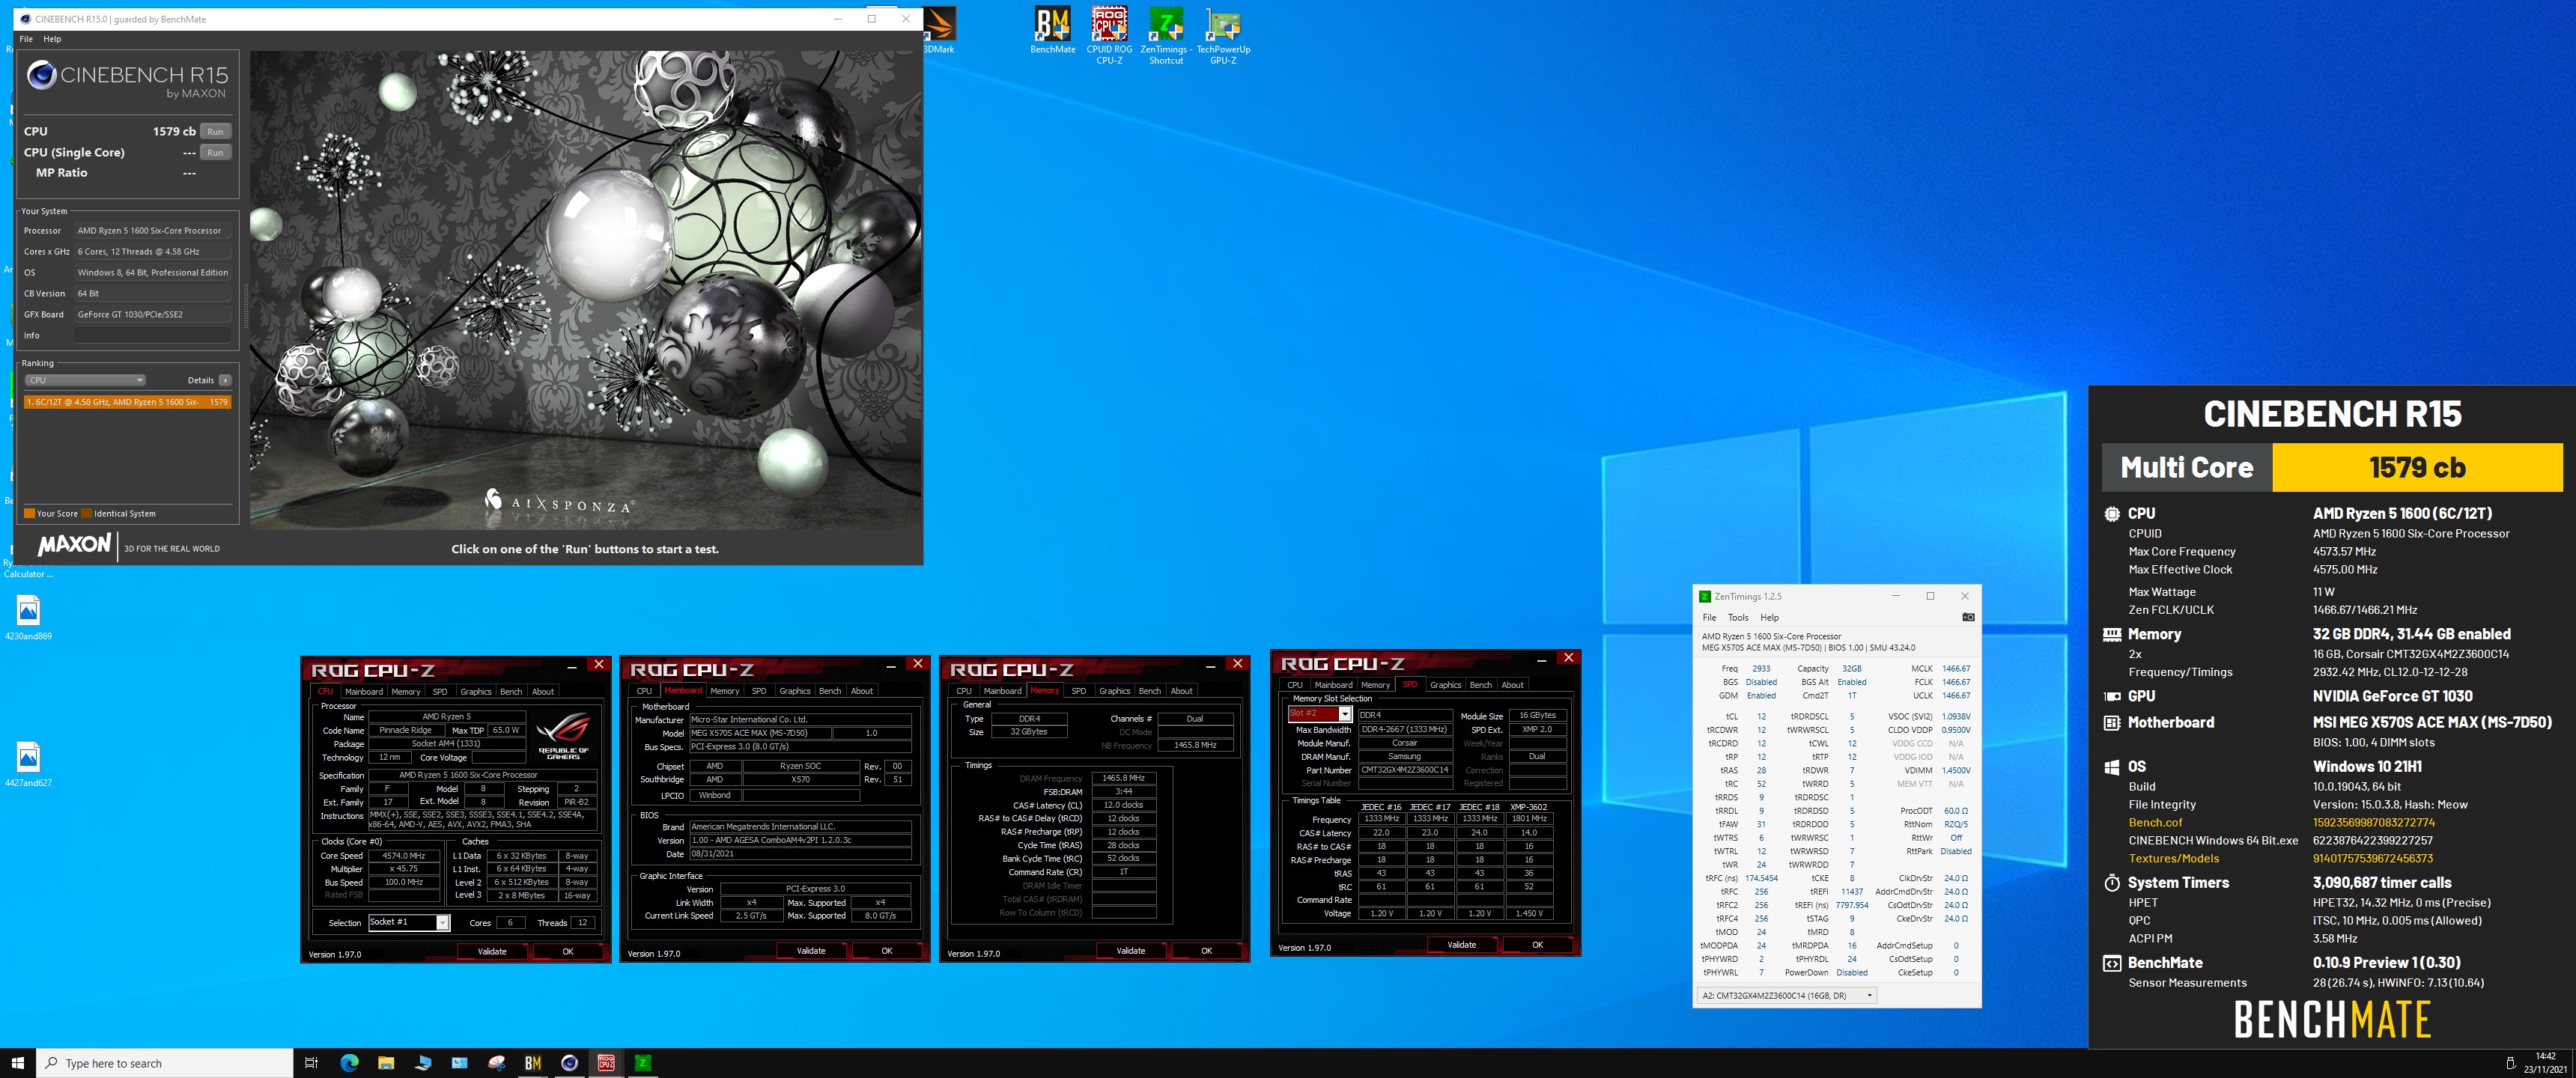
Task: Switch to Cinebench via taskbar icon
Action: 570,1062
